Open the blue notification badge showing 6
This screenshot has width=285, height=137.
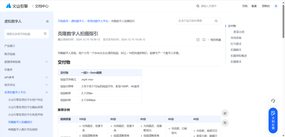[276, 6]
